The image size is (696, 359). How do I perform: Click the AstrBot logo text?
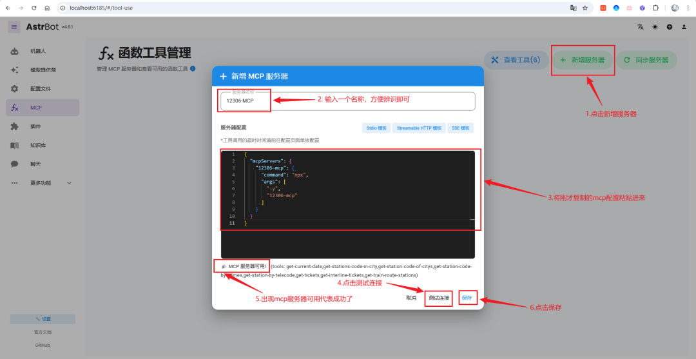coord(43,26)
